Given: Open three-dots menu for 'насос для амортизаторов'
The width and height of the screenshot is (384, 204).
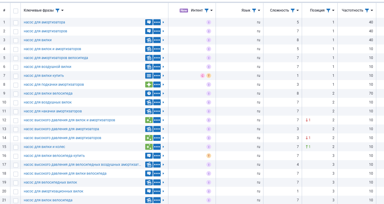Looking at the screenshot, I should 157,31.
